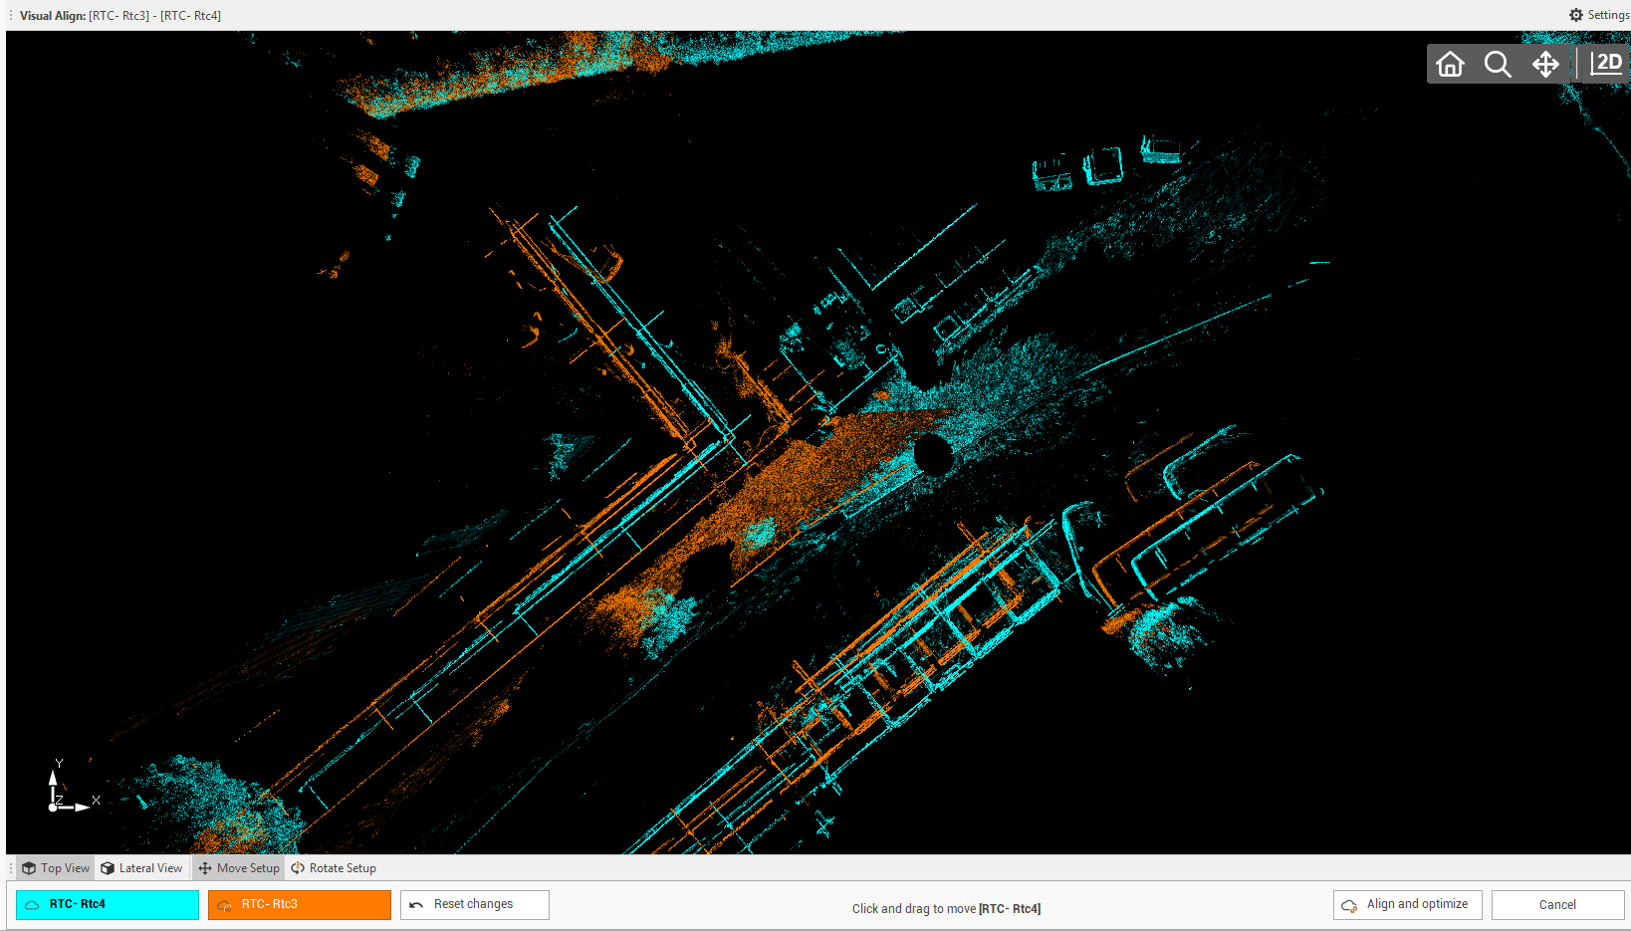Click the grip handle beside Visual Align title
The height and width of the screenshot is (931, 1631).
(11, 15)
